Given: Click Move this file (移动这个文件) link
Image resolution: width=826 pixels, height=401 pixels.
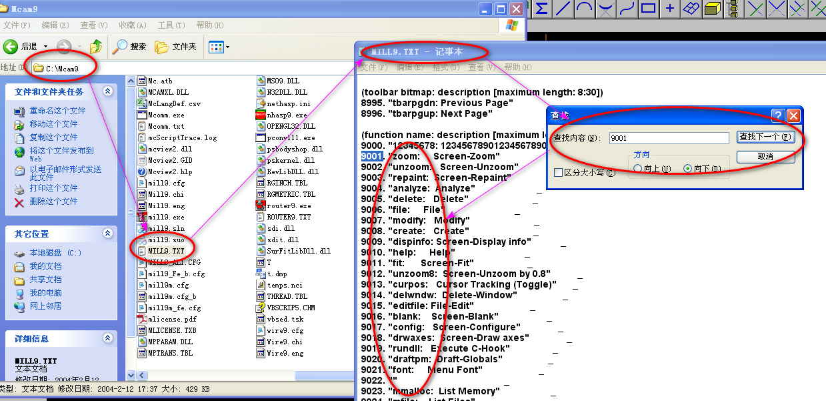Looking at the screenshot, I should [x=53, y=124].
